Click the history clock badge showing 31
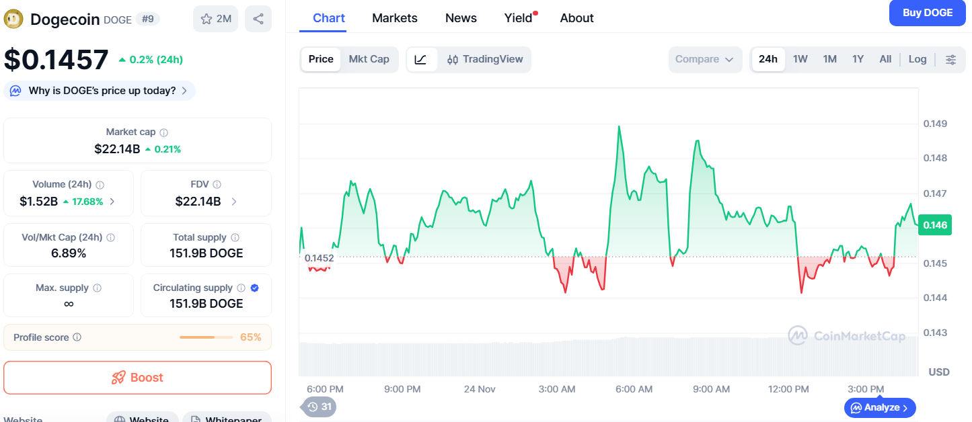The image size is (972, 422). [319, 407]
